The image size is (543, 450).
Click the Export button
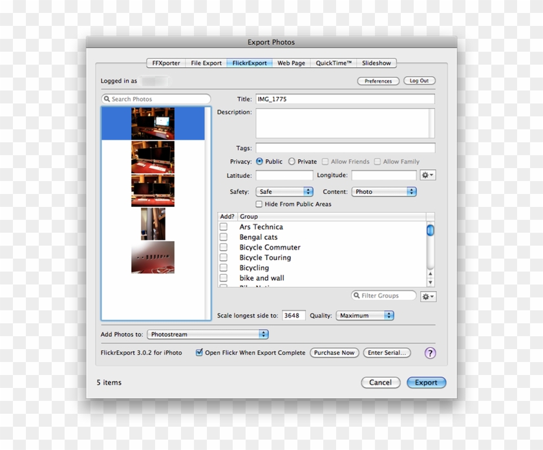[x=426, y=382]
